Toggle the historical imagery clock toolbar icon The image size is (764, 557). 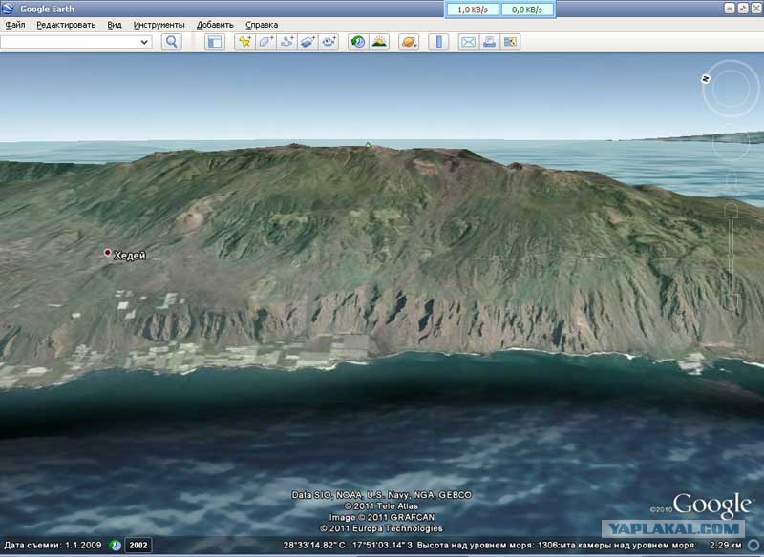pyautogui.click(x=358, y=42)
